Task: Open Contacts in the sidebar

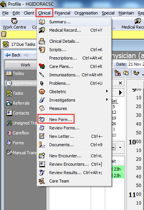Action: point(18,113)
